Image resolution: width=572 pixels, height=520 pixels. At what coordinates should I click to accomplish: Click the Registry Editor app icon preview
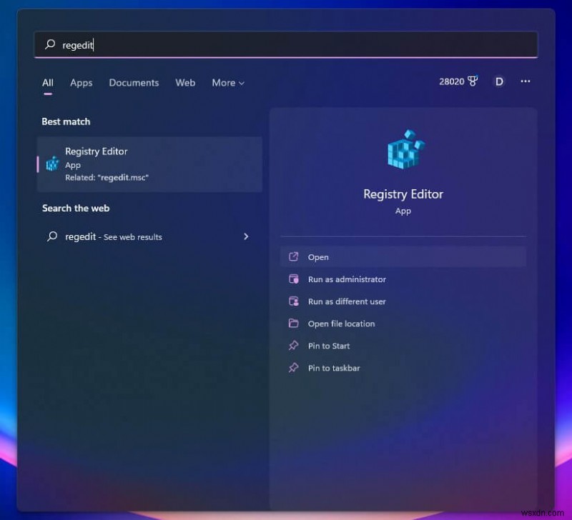403,149
